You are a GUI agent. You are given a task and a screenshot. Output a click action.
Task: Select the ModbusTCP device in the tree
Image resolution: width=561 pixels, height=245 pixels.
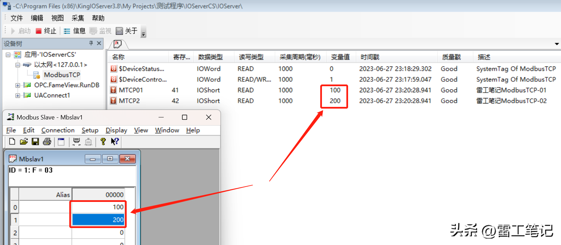[x=62, y=75]
